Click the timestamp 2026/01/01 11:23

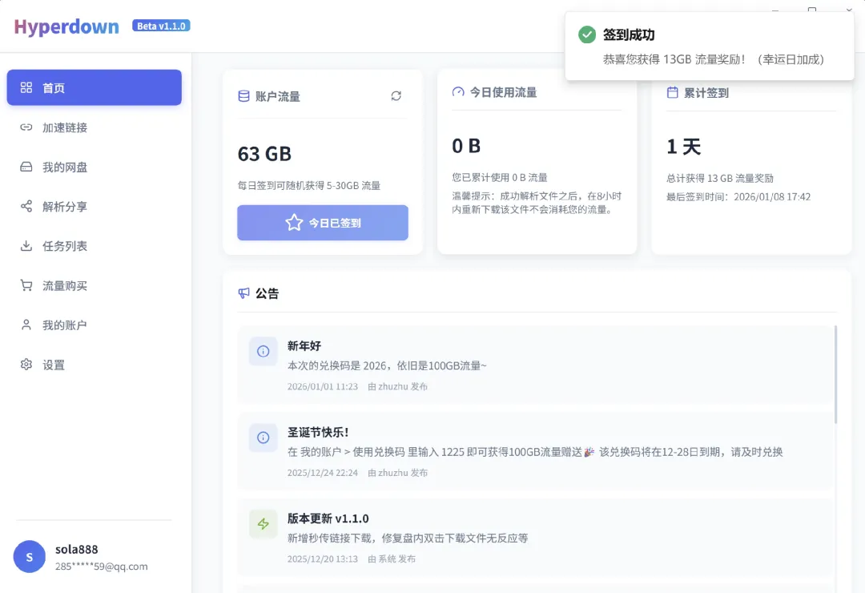point(323,386)
